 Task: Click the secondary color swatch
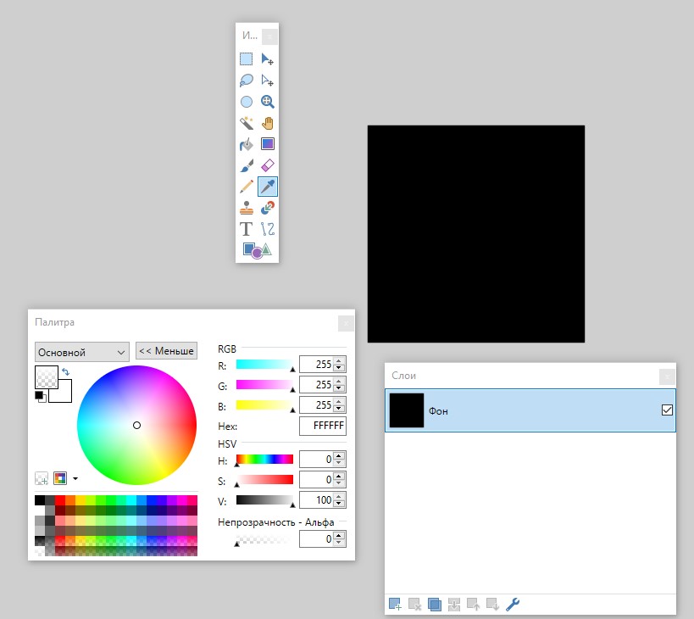[x=64, y=394]
